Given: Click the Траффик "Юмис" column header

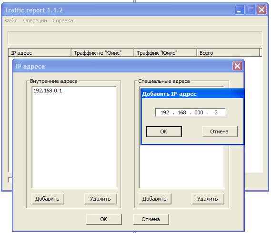Looking at the screenshot, I should (165, 52).
